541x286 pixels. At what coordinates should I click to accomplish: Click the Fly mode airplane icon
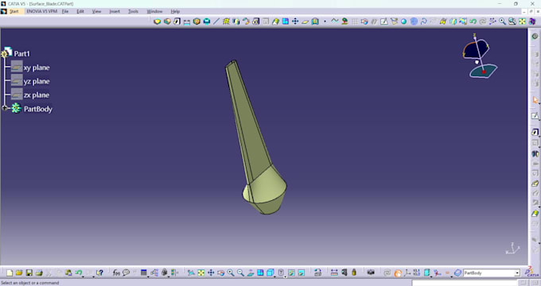point(191,273)
